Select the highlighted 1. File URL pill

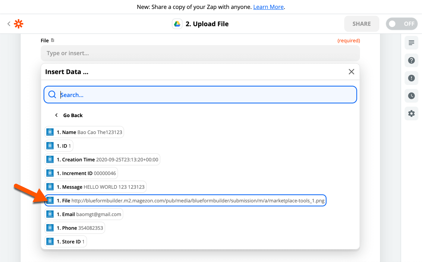click(x=185, y=200)
